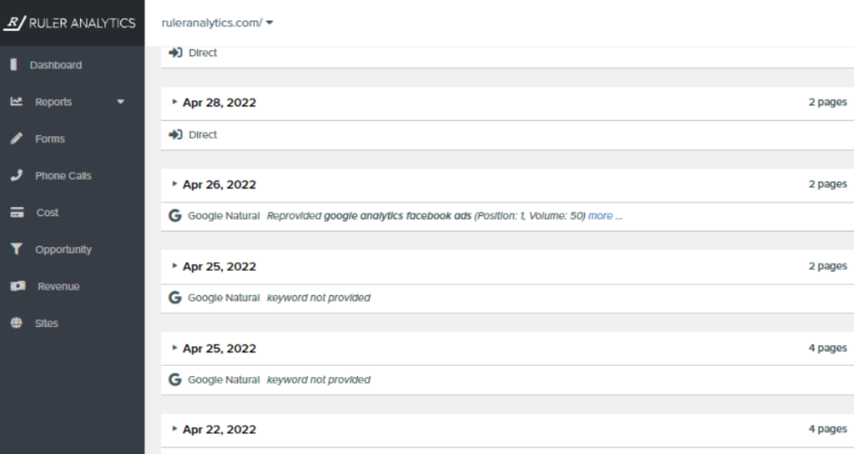The image size is (854, 454).
Task: Click the Google icon in Apr 26 row
Action: 175,216
